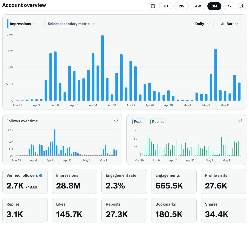Viewport: 249px width, 225px height.
Task: Click the bar chart icon in chart type selector
Action: (x=222, y=24)
